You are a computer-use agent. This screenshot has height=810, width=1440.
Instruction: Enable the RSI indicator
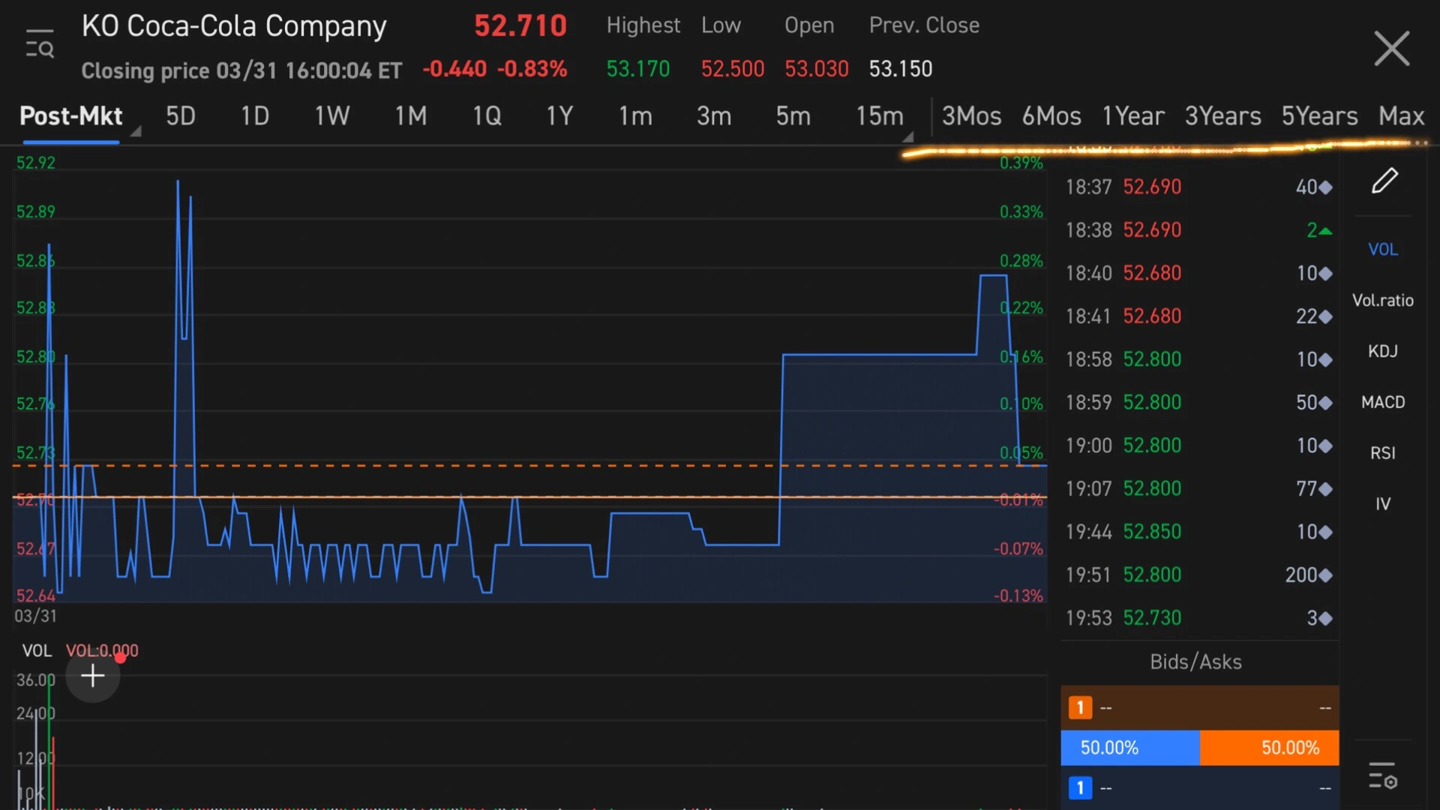pyautogui.click(x=1383, y=453)
